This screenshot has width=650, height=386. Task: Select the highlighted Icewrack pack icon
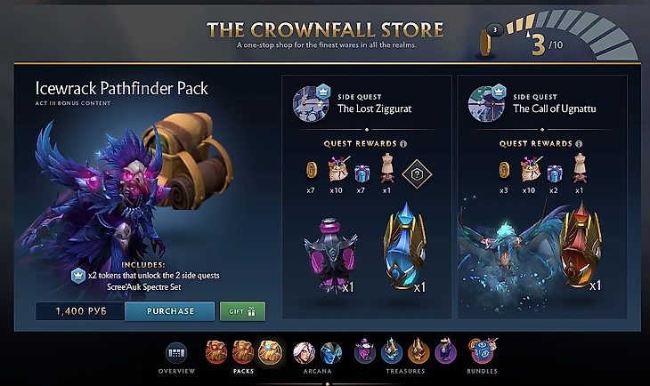270,352
